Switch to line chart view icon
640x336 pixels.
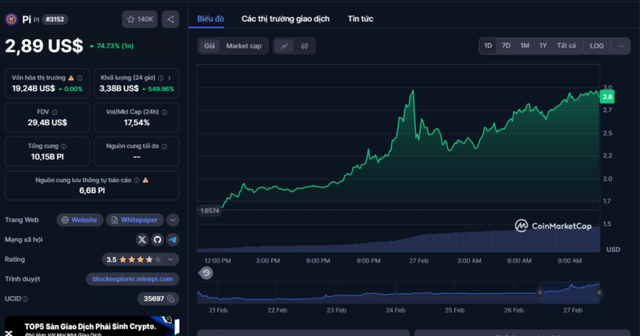pos(284,46)
